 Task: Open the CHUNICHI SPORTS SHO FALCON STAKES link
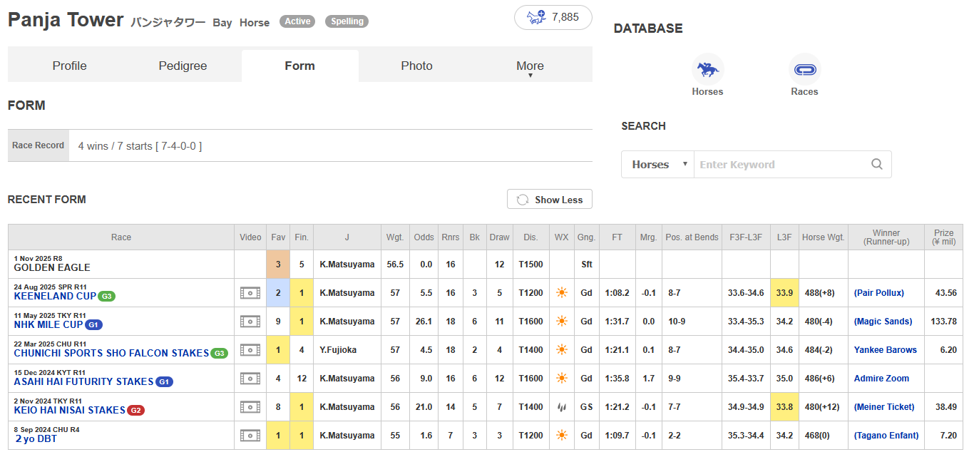(x=111, y=353)
